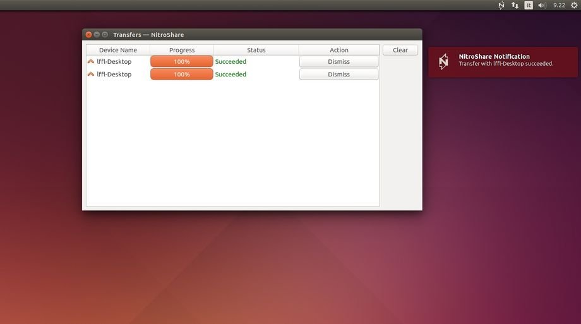The image size is (581, 324).
Task: Open the system settings gear menu
Action: (574, 5)
